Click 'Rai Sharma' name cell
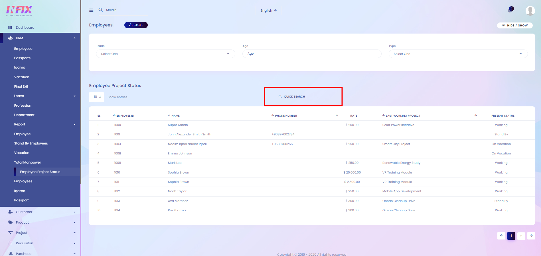The height and width of the screenshot is (256, 541). (x=177, y=210)
